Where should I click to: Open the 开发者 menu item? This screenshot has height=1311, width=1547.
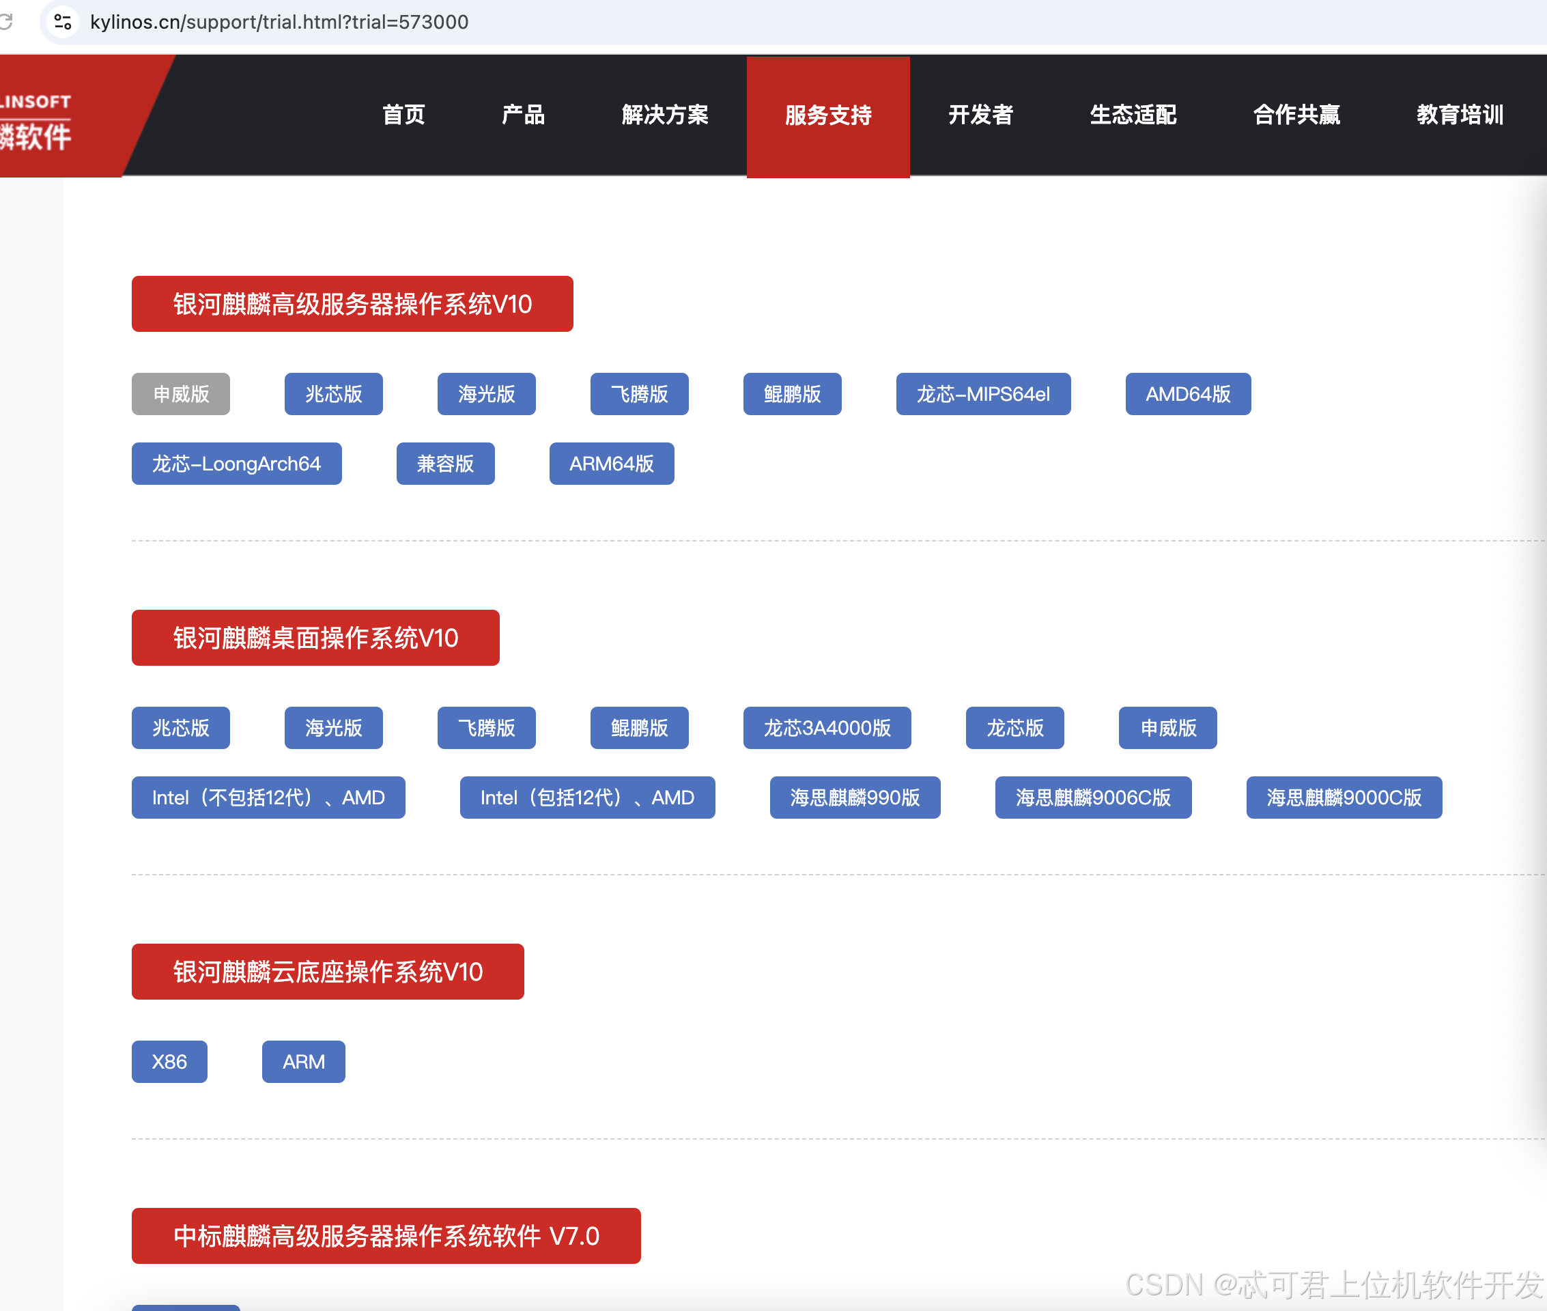coord(980,115)
